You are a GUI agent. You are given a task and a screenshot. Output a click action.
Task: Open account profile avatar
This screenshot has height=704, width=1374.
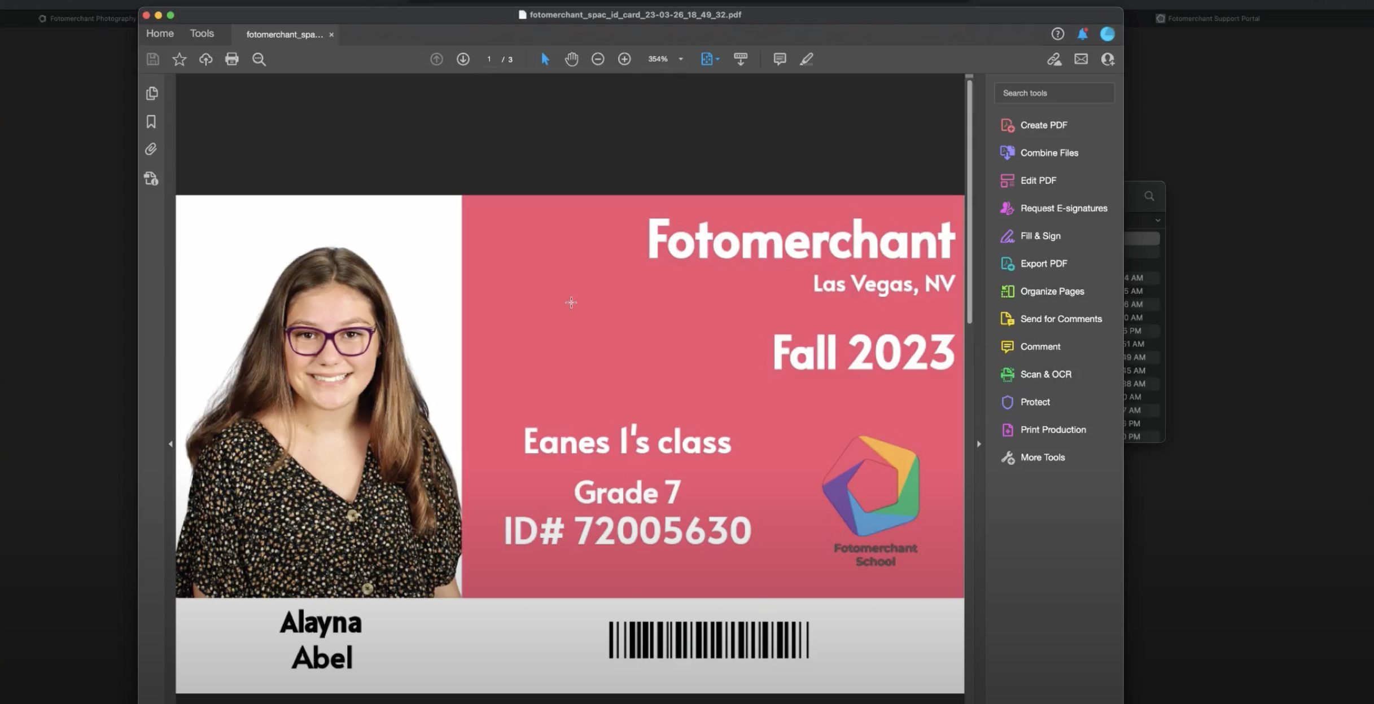(x=1108, y=34)
